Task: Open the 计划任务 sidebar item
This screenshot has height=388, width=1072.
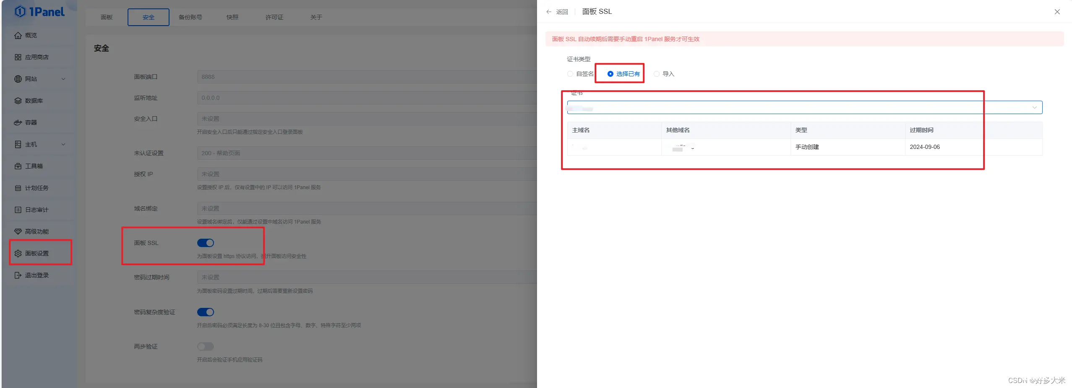Action: point(39,188)
